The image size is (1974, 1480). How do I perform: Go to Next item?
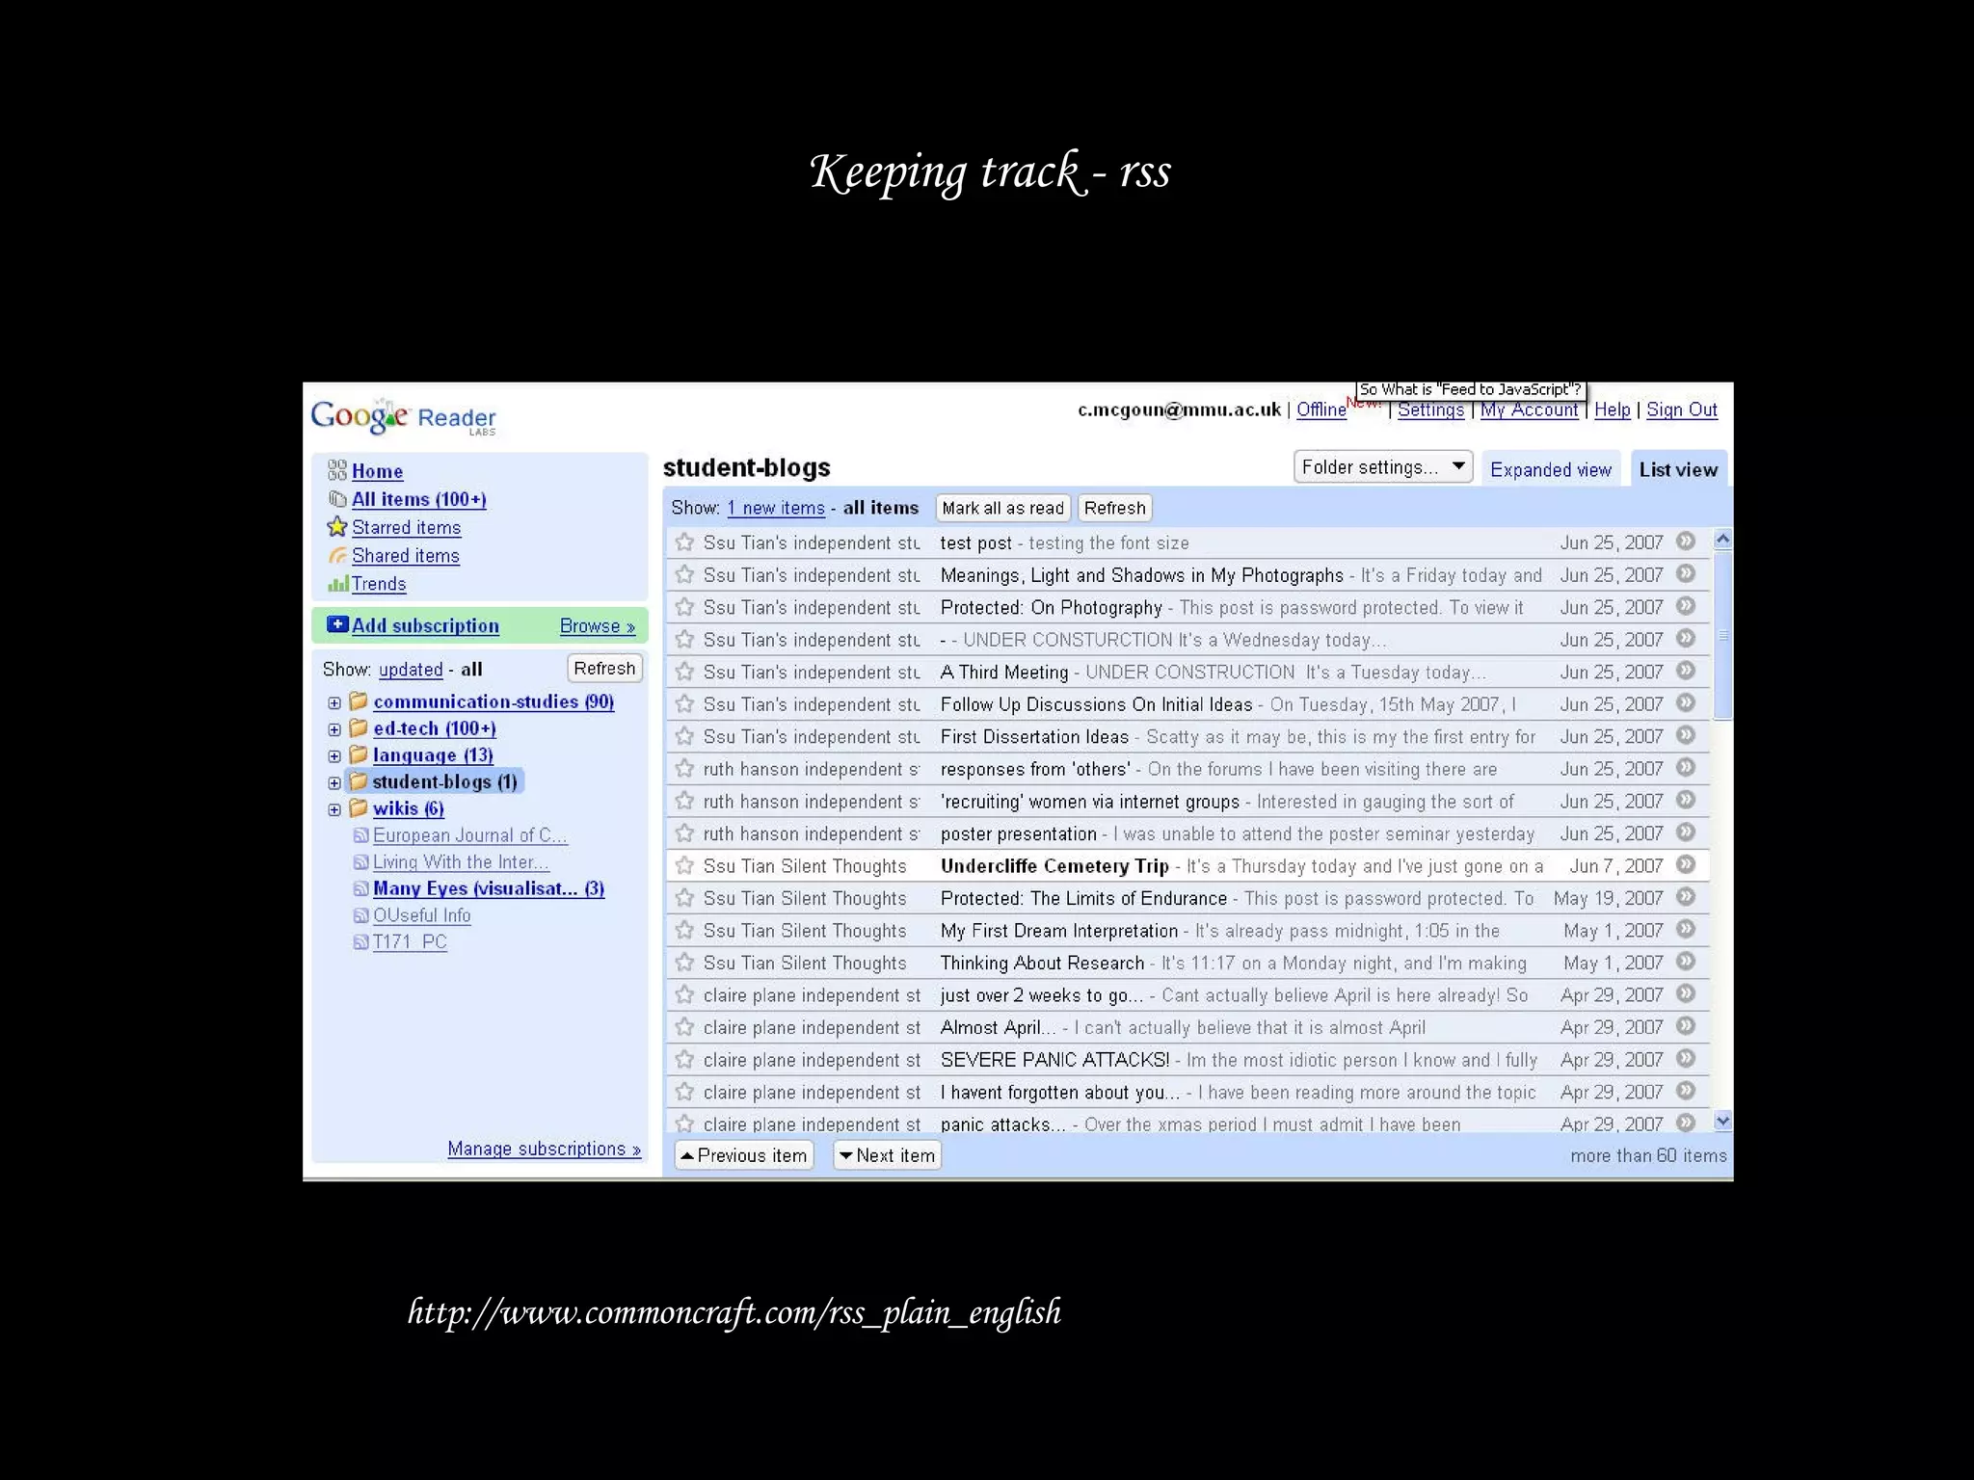click(x=887, y=1155)
